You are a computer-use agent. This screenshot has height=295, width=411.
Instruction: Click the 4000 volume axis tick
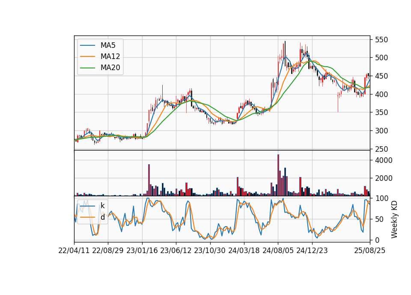pyautogui.click(x=384, y=160)
